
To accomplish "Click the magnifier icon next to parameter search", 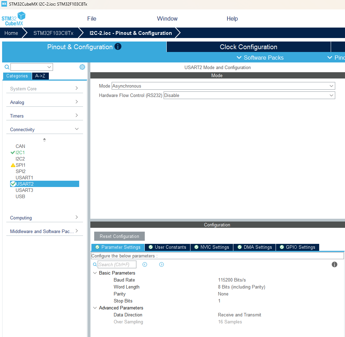I will pyautogui.click(x=95, y=264).
